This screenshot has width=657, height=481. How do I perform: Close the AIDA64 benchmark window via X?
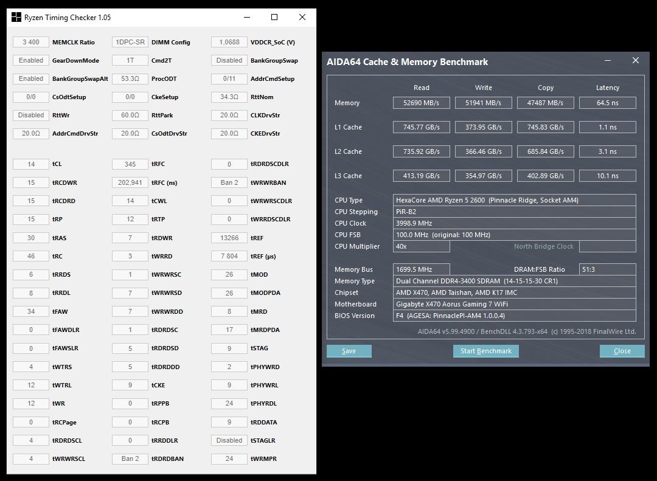(636, 61)
